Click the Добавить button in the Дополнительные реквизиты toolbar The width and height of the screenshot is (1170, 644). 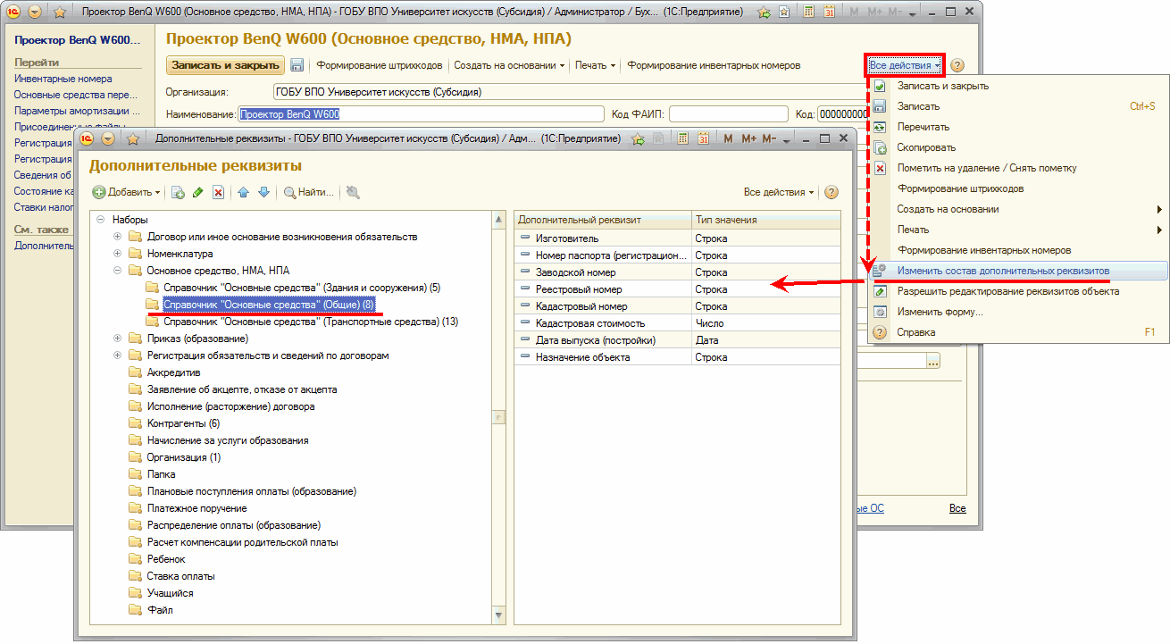[126, 192]
